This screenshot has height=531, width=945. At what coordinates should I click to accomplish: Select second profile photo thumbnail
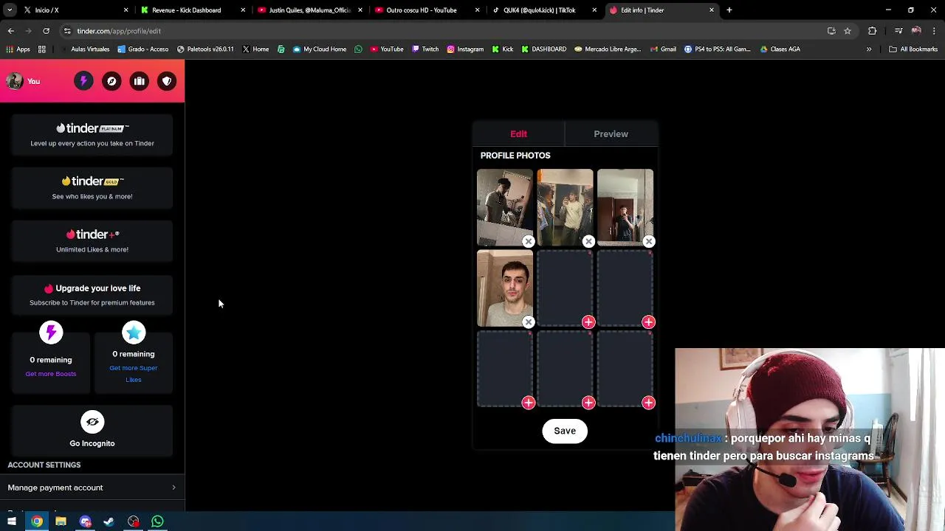click(x=565, y=207)
